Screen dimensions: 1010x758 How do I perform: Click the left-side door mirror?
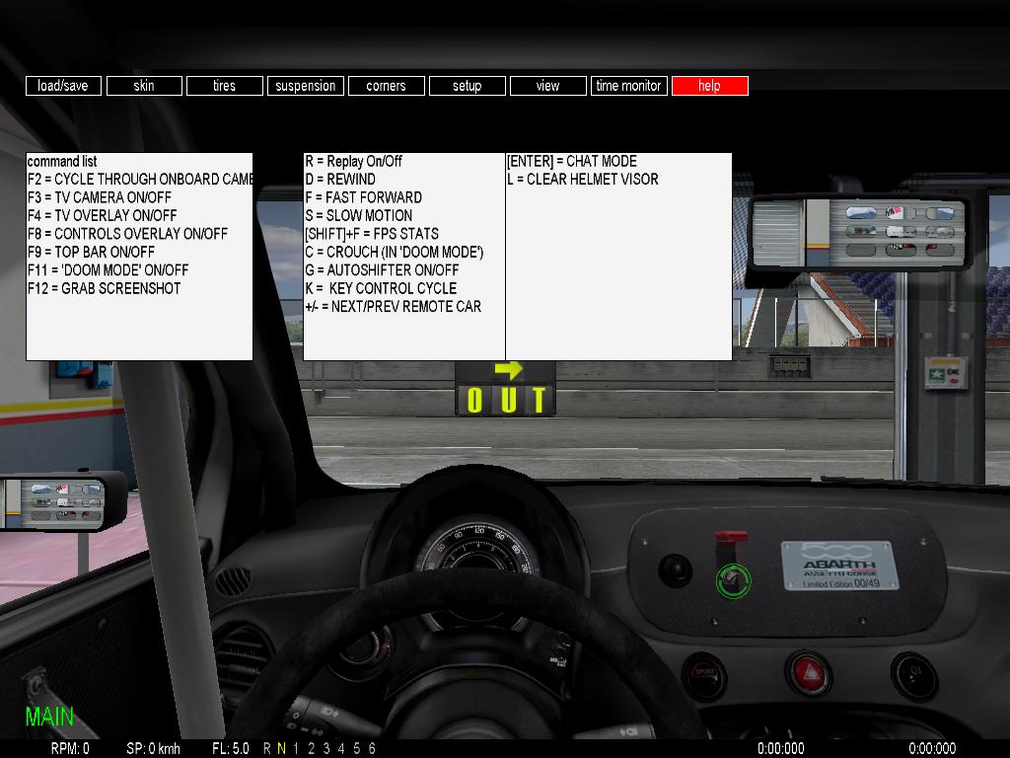61,500
